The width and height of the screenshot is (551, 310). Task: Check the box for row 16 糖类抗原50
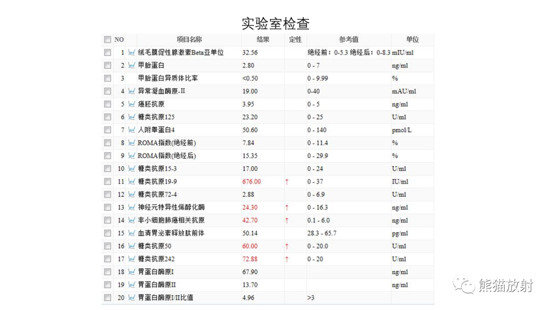click(108, 246)
